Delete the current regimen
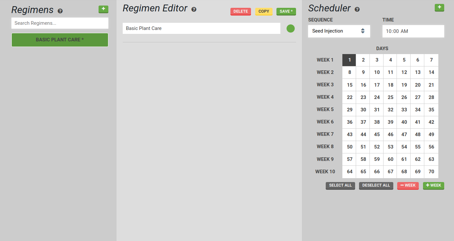This screenshot has width=454, height=241. 241,11
